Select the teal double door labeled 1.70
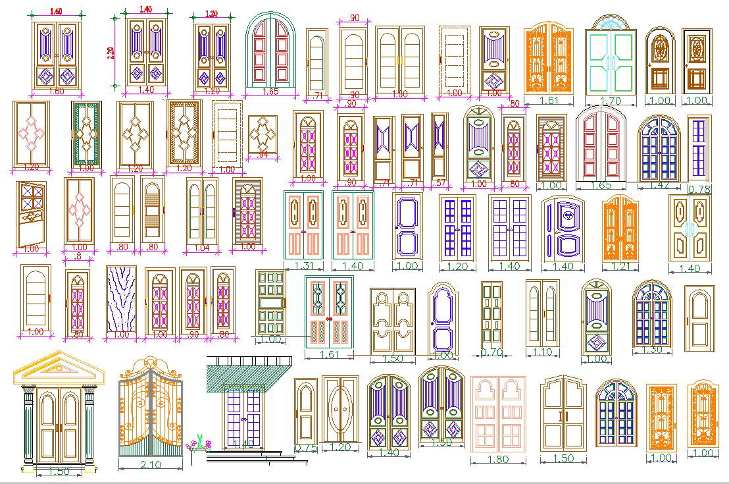 [x=611, y=63]
